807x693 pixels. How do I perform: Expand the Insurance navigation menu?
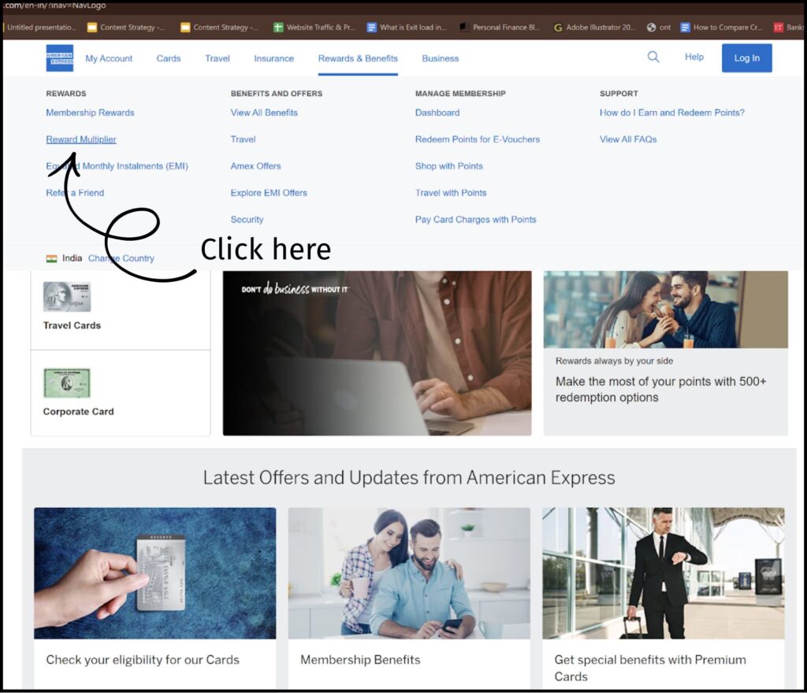click(273, 58)
